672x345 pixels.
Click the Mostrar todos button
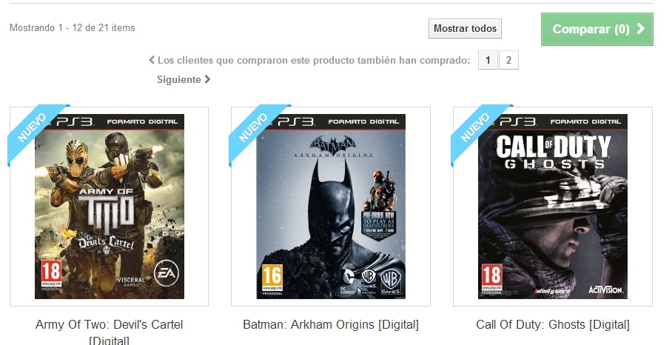(x=465, y=29)
